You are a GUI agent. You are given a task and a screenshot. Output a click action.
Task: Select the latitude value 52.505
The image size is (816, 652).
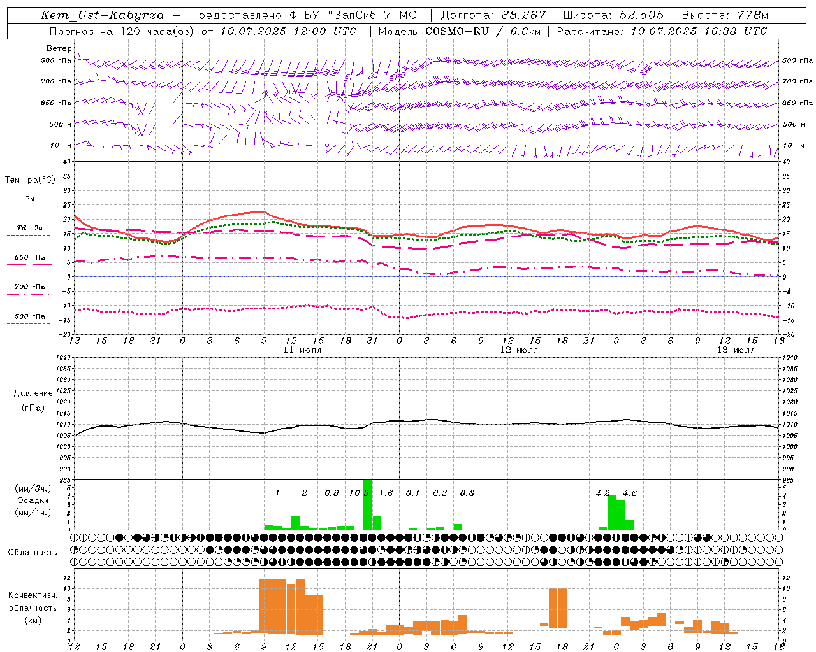[641, 15]
